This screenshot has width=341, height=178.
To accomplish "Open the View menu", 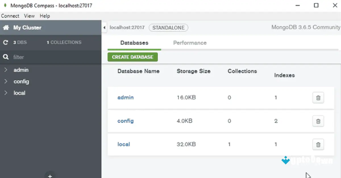I will [x=29, y=16].
